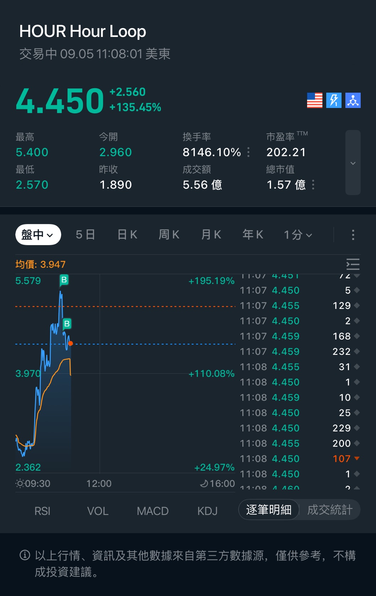The image size is (376, 596).
Task: Open the 盤中 session dropdown
Action: click(38, 235)
